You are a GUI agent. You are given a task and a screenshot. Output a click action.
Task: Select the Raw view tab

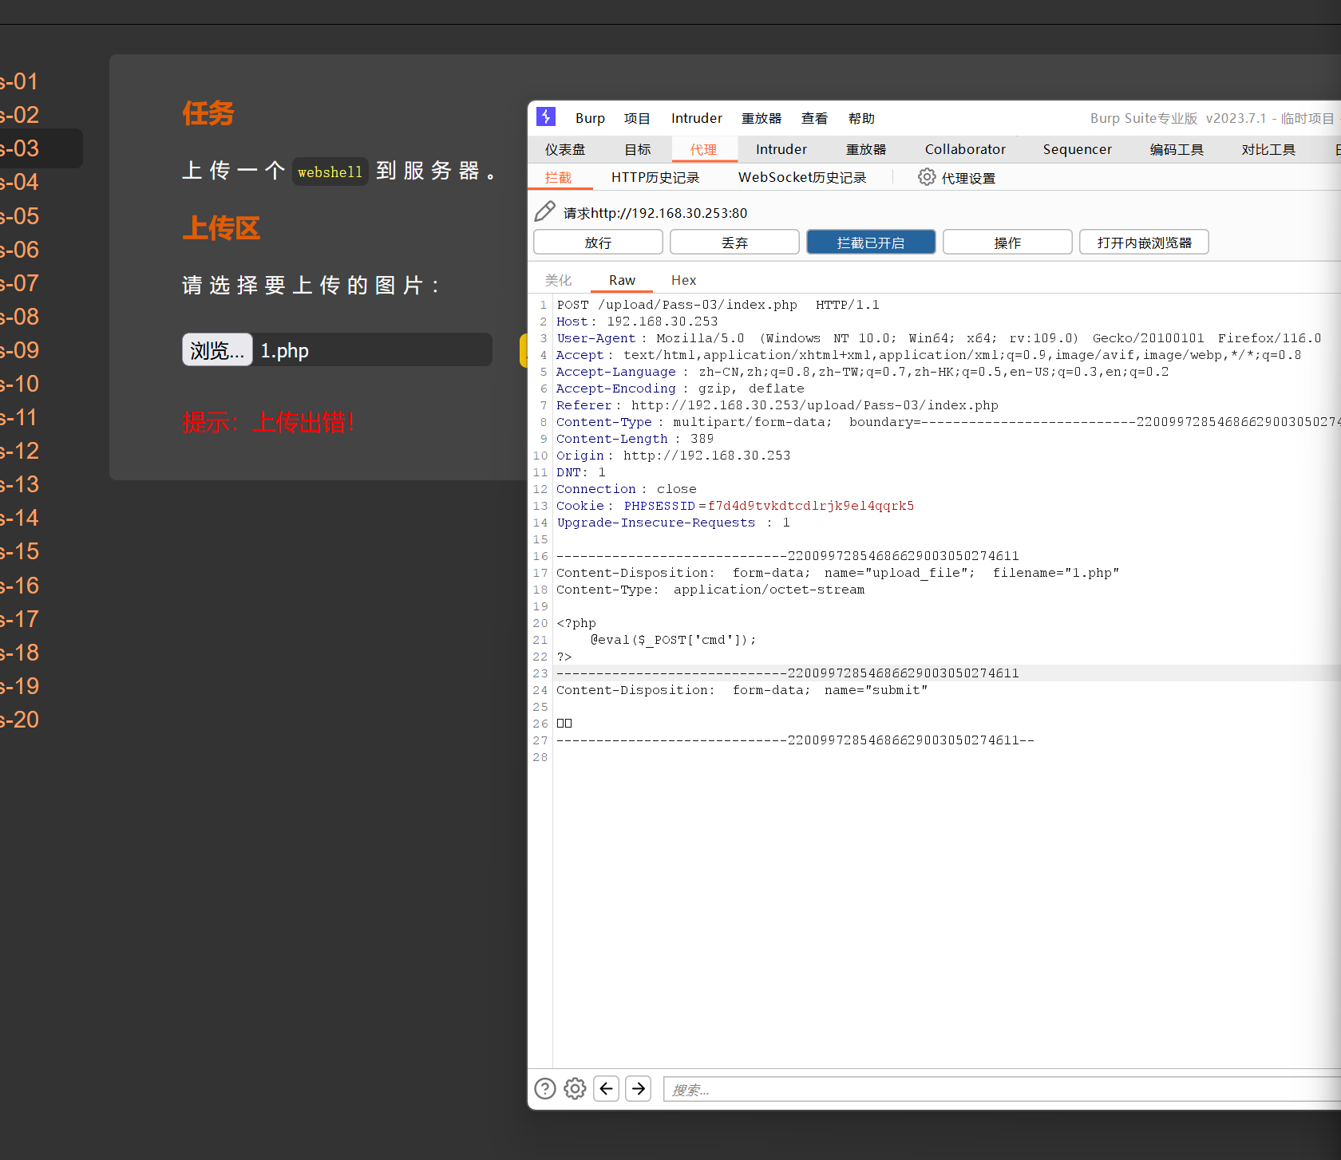[622, 280]
